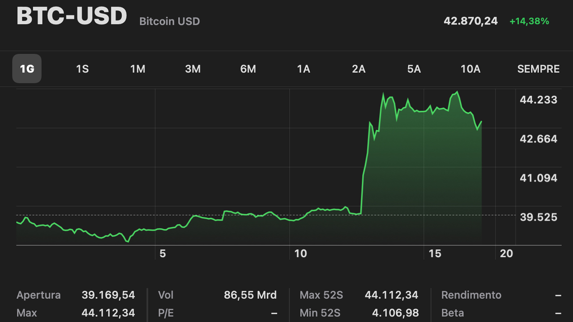Switch to the 6M range tab
Screen dimensions: 573x322
point(248,69)
